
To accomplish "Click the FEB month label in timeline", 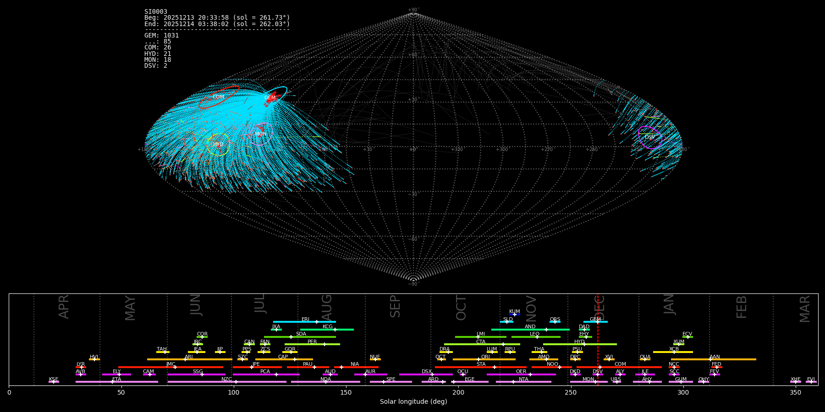I will click(742, 307).
